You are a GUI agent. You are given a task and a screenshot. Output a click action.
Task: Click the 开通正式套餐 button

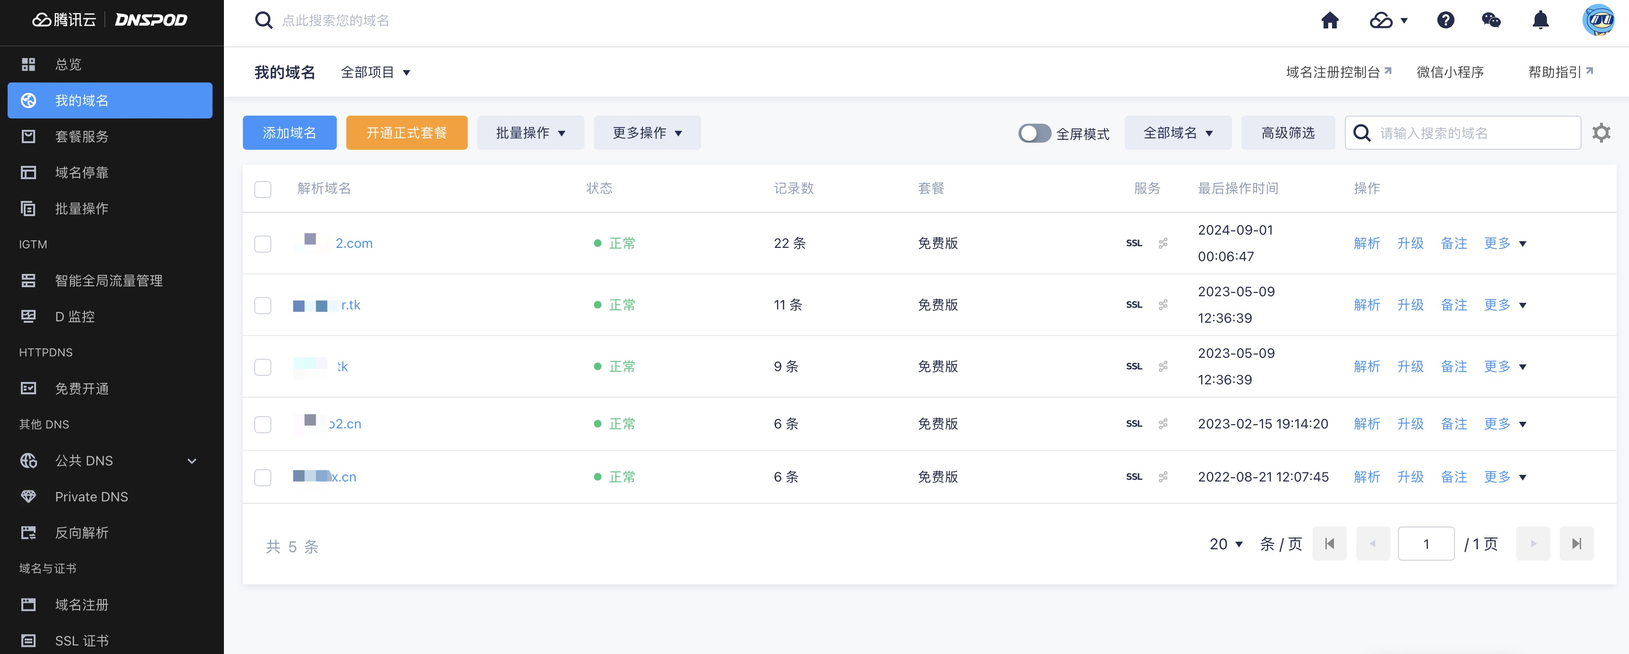click(x=407, y=133)
